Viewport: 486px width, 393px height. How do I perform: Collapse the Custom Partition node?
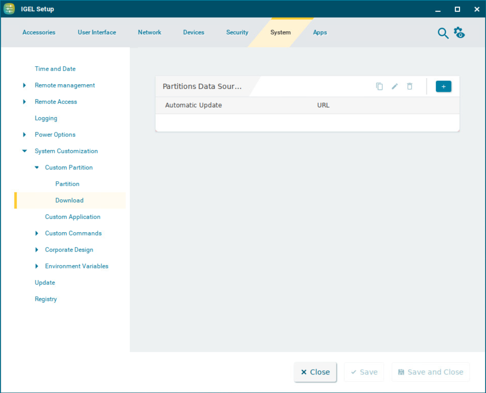[x=37, y=168]
